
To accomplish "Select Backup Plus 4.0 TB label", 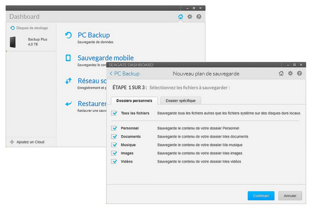I will click(37, 42).
